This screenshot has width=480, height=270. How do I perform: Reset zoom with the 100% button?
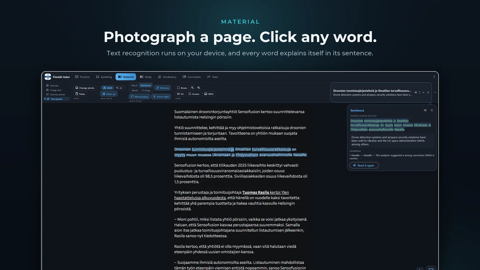click(x=209, y=94)
